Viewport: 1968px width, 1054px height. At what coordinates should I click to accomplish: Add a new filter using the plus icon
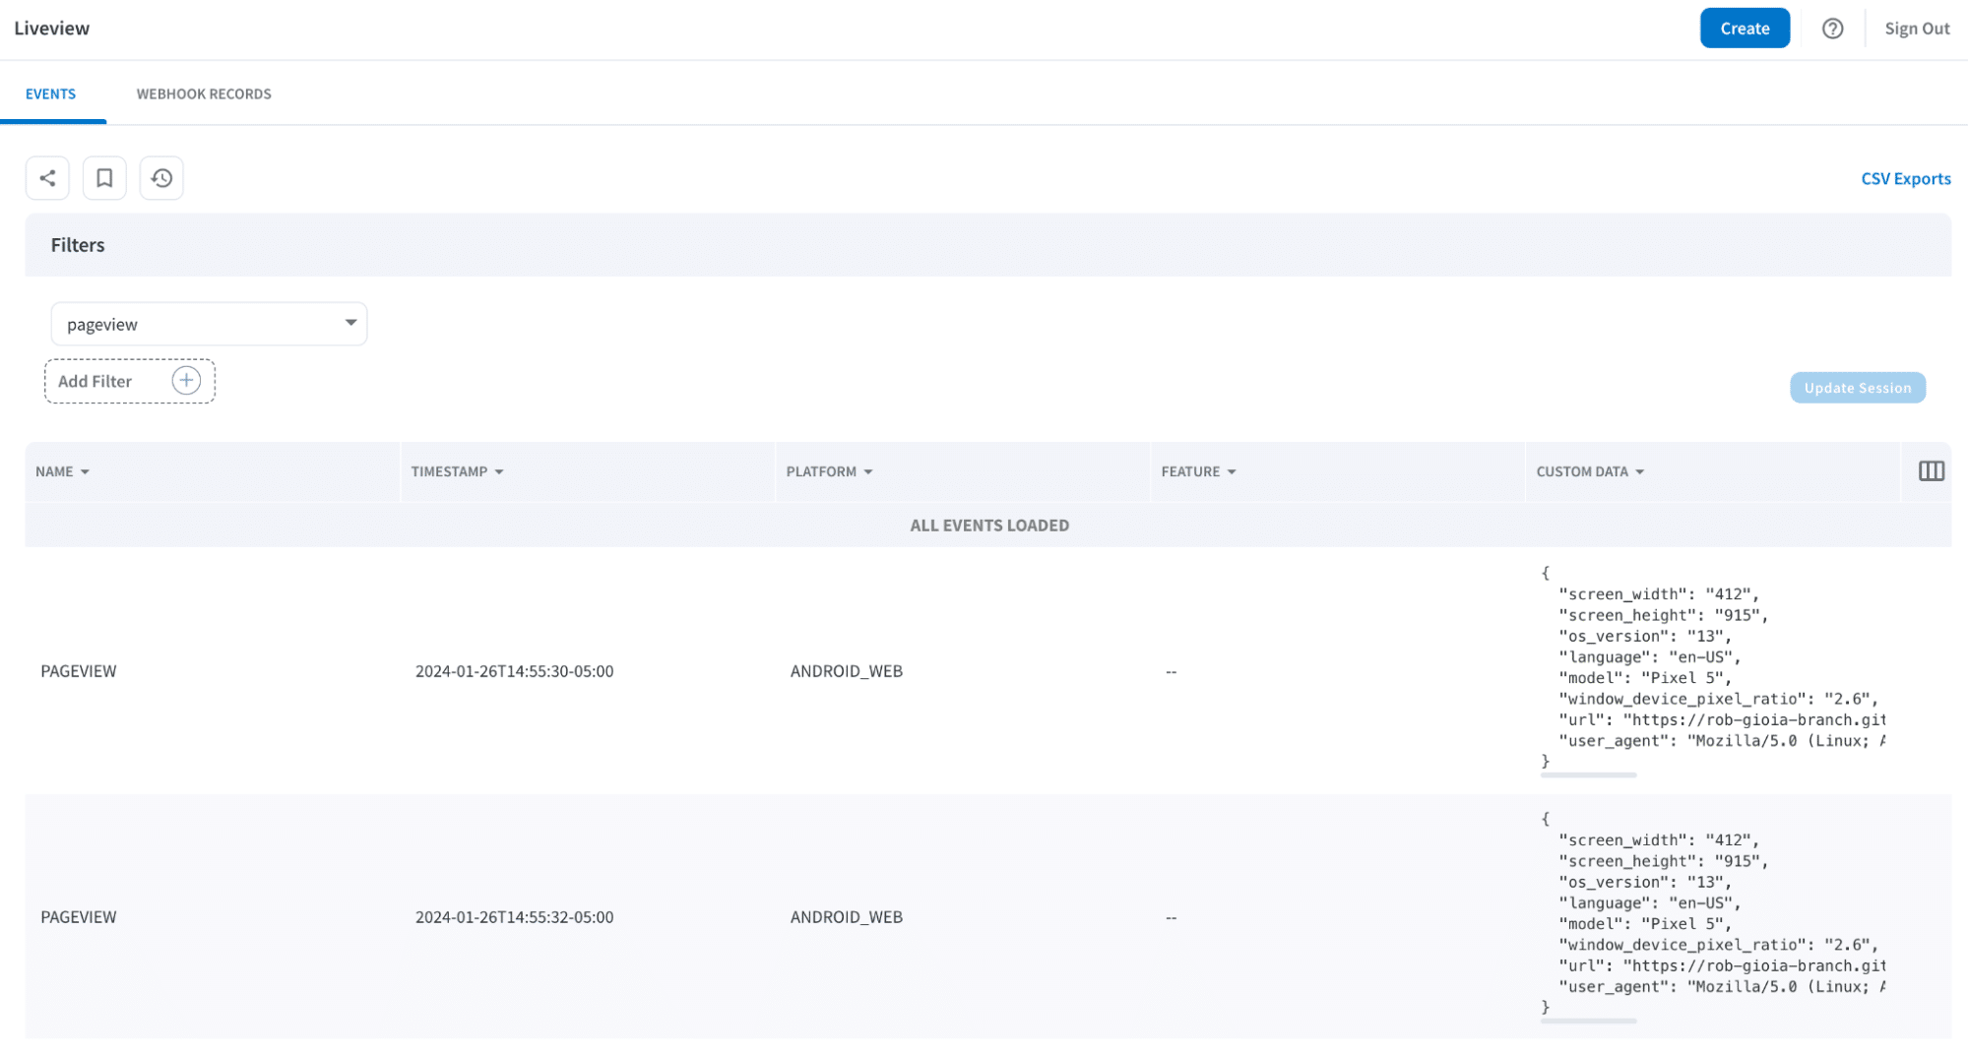click(186, 380)
